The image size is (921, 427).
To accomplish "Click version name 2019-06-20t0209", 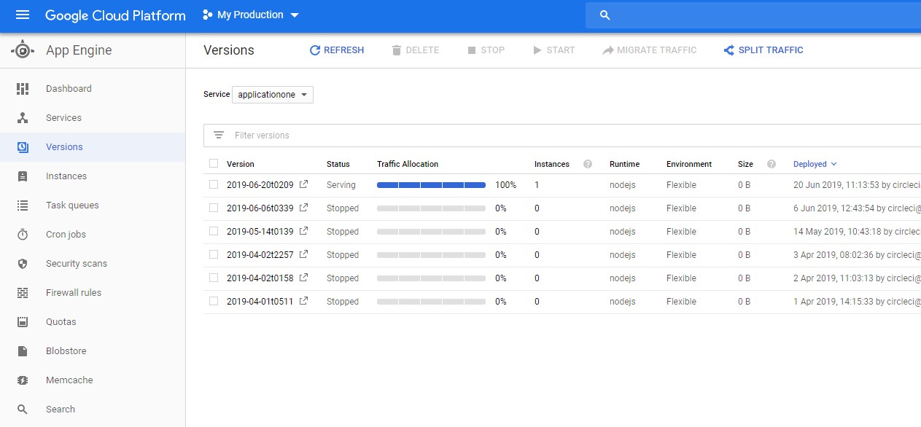I will click(260, 185).
